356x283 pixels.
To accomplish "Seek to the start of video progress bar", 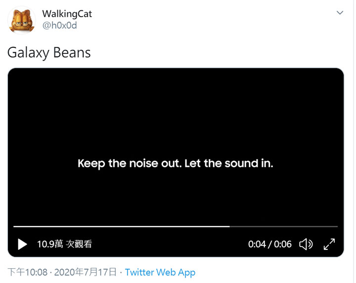I will click(15, 227).
